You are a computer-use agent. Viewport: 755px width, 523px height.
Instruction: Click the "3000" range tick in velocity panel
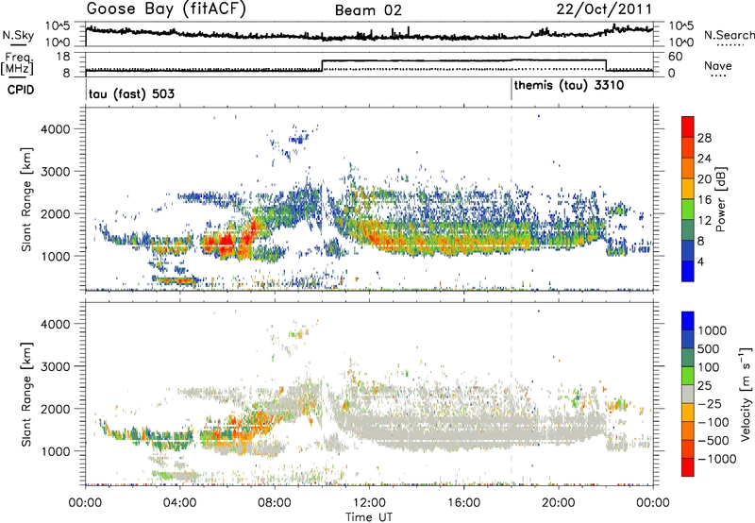click(x=56, y=366)
